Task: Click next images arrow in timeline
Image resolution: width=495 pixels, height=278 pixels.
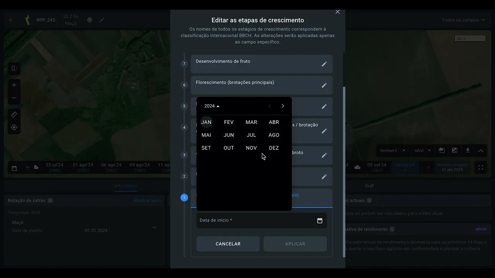Action: click(428, 168)
